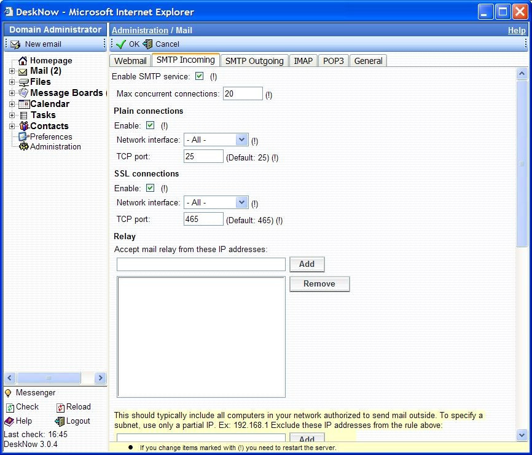Open the POP3 tab
This screenshot has height=455, width=532.
click(333, 61)
